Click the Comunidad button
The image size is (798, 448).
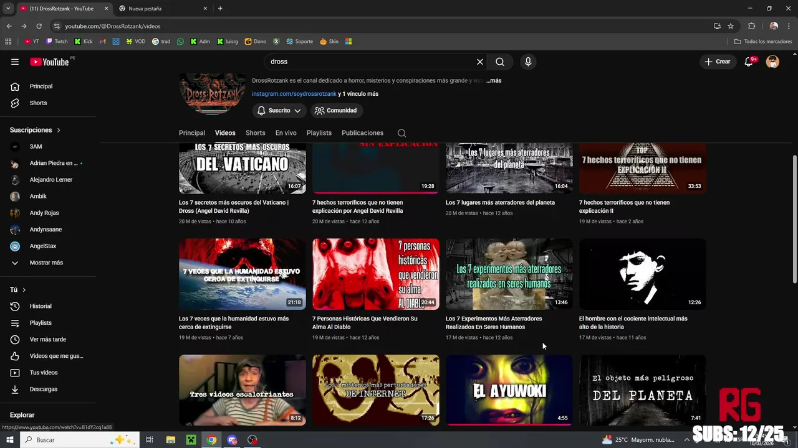coord(335,110)
